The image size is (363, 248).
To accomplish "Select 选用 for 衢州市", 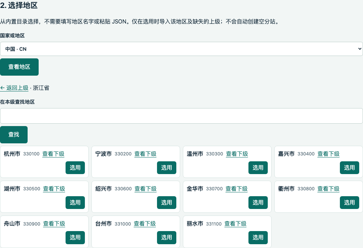I will pos(349,202).
